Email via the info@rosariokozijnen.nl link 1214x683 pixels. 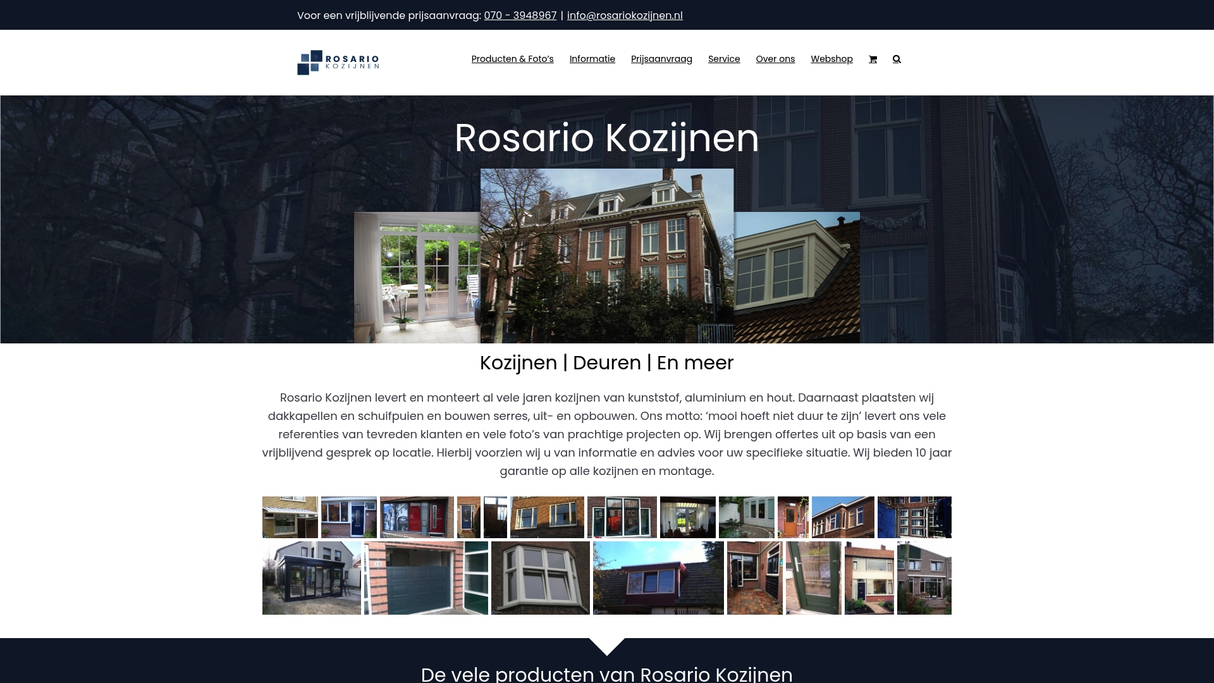625,15
